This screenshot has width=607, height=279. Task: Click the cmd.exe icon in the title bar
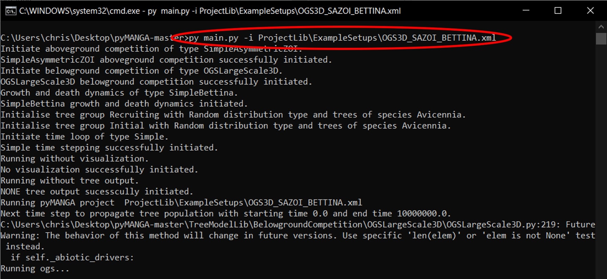click(x=11, y=11)
